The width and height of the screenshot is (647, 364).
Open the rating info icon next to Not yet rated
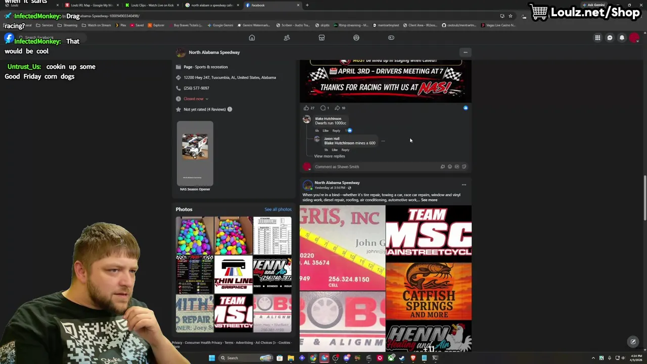(229, 109)
